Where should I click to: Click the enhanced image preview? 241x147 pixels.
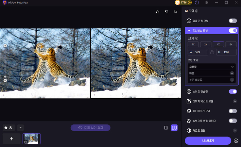click(136, 63)
